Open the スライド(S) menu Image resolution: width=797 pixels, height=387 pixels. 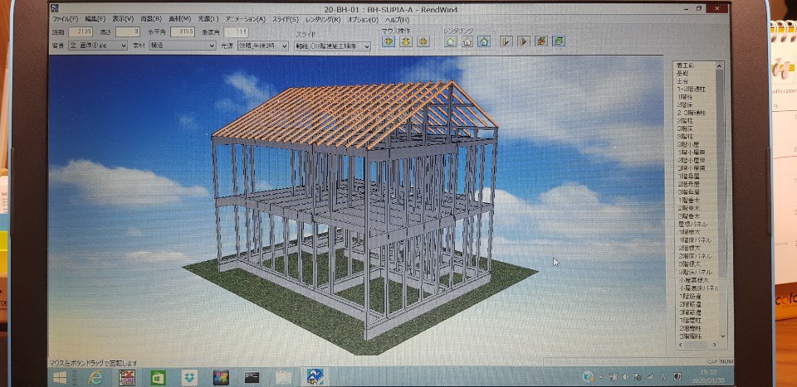tap(286, 19)
